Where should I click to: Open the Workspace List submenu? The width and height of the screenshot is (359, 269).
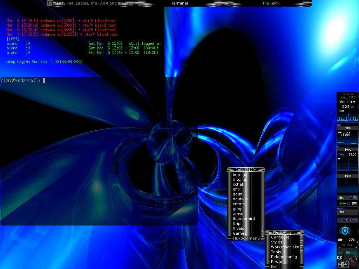tap(284, 247)
